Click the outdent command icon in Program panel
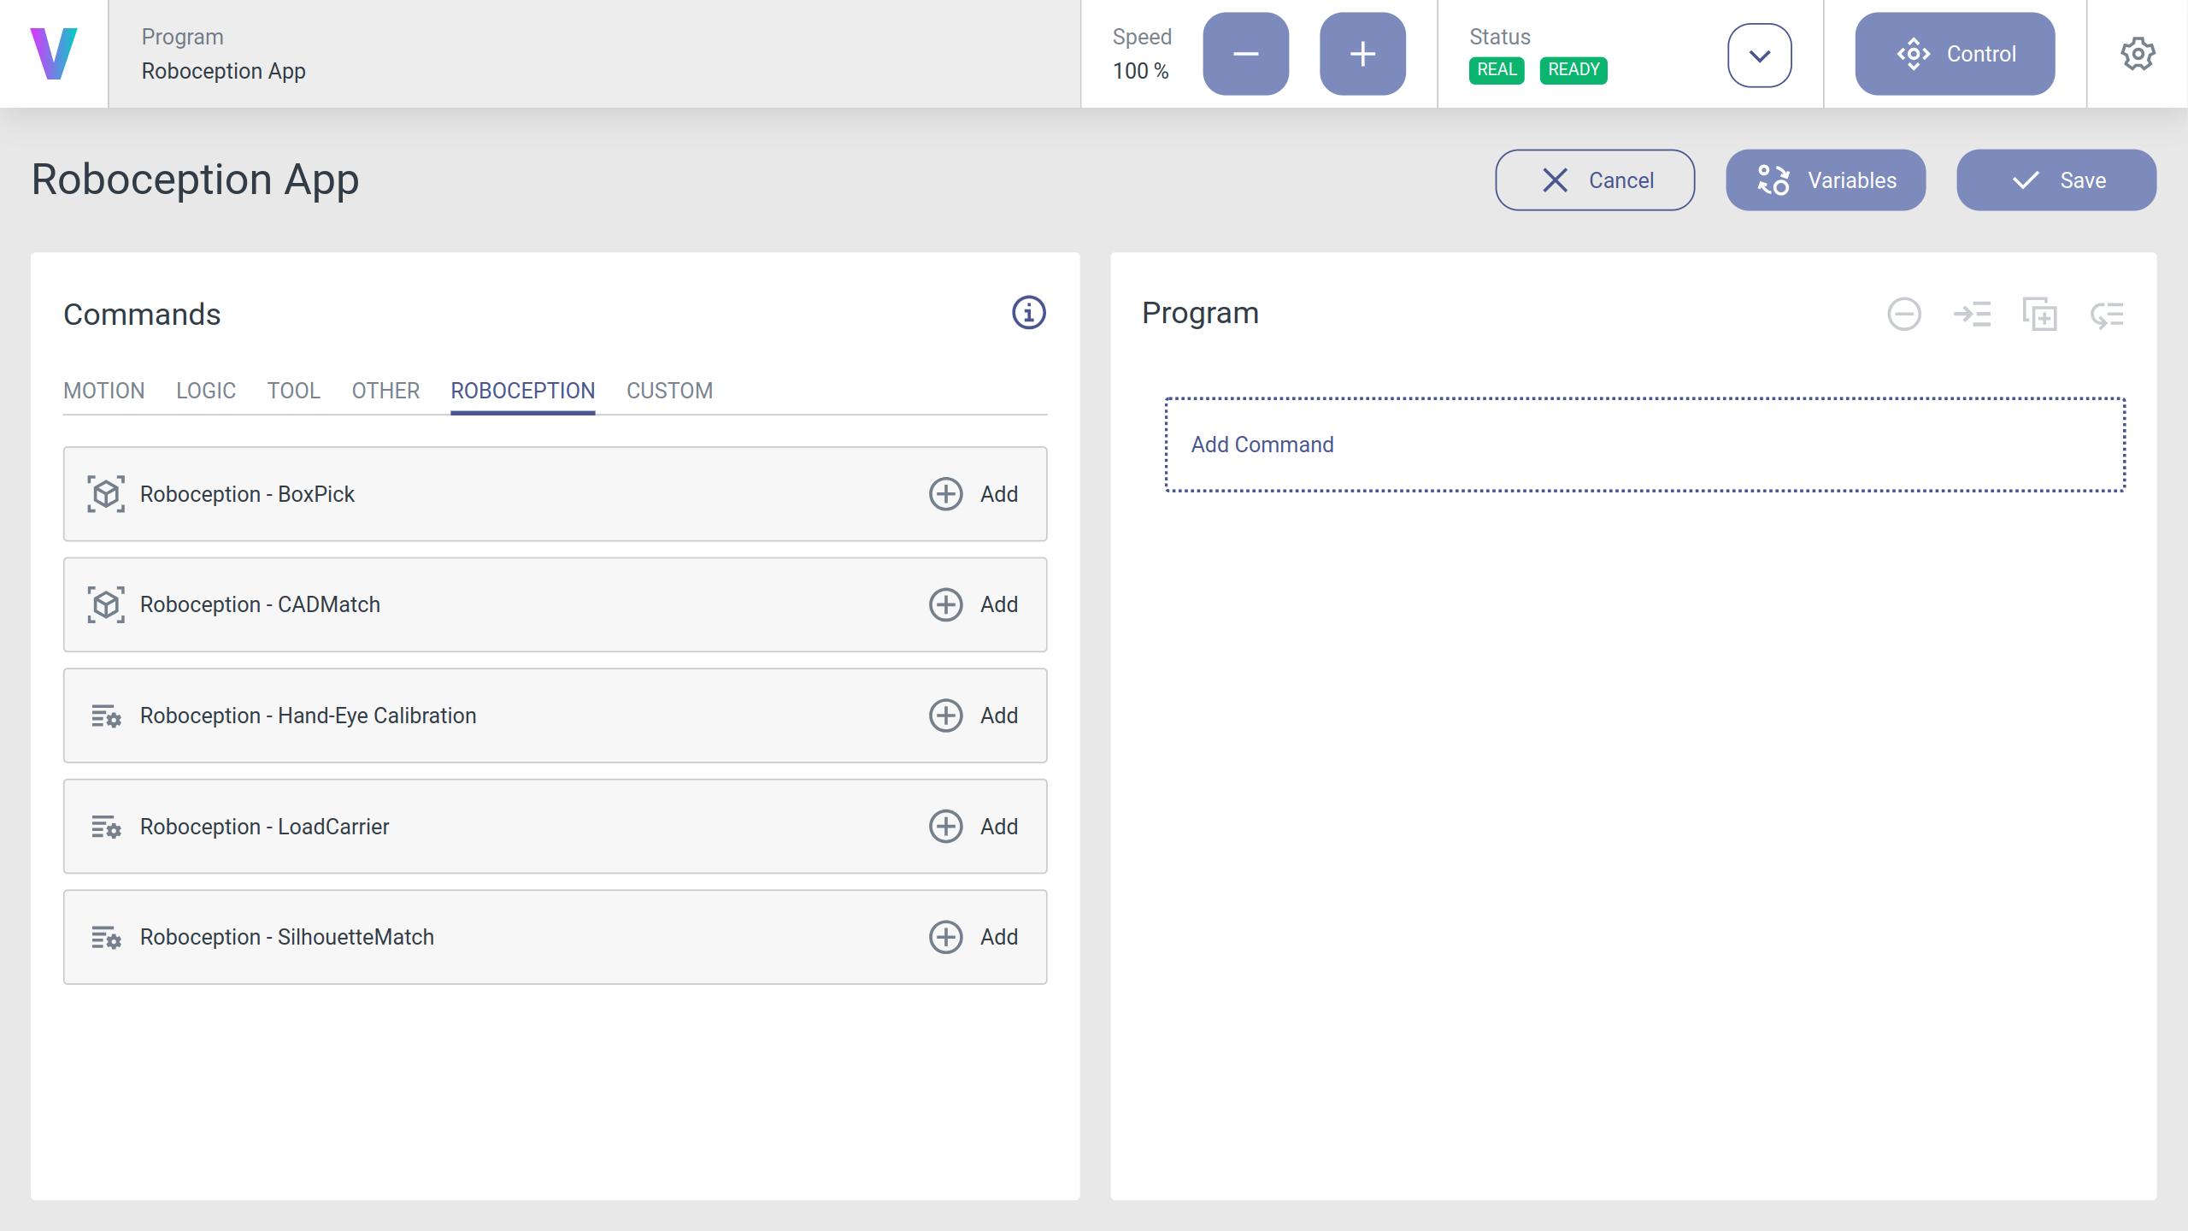Screen dimensions: 2188x1231 2108,315
